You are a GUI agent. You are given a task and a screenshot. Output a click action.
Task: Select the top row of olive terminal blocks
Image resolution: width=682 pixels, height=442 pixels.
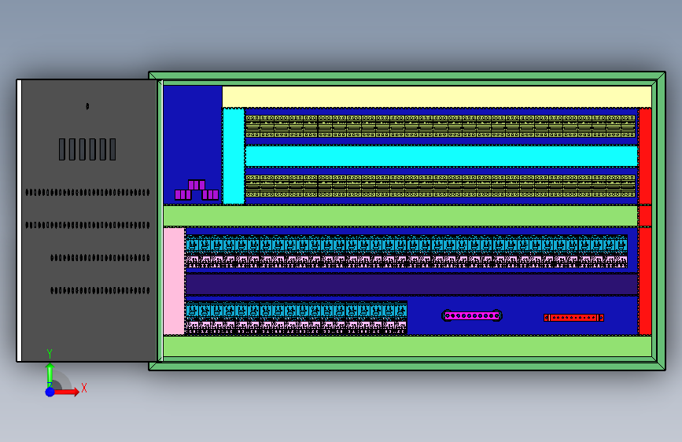point(441,126)
